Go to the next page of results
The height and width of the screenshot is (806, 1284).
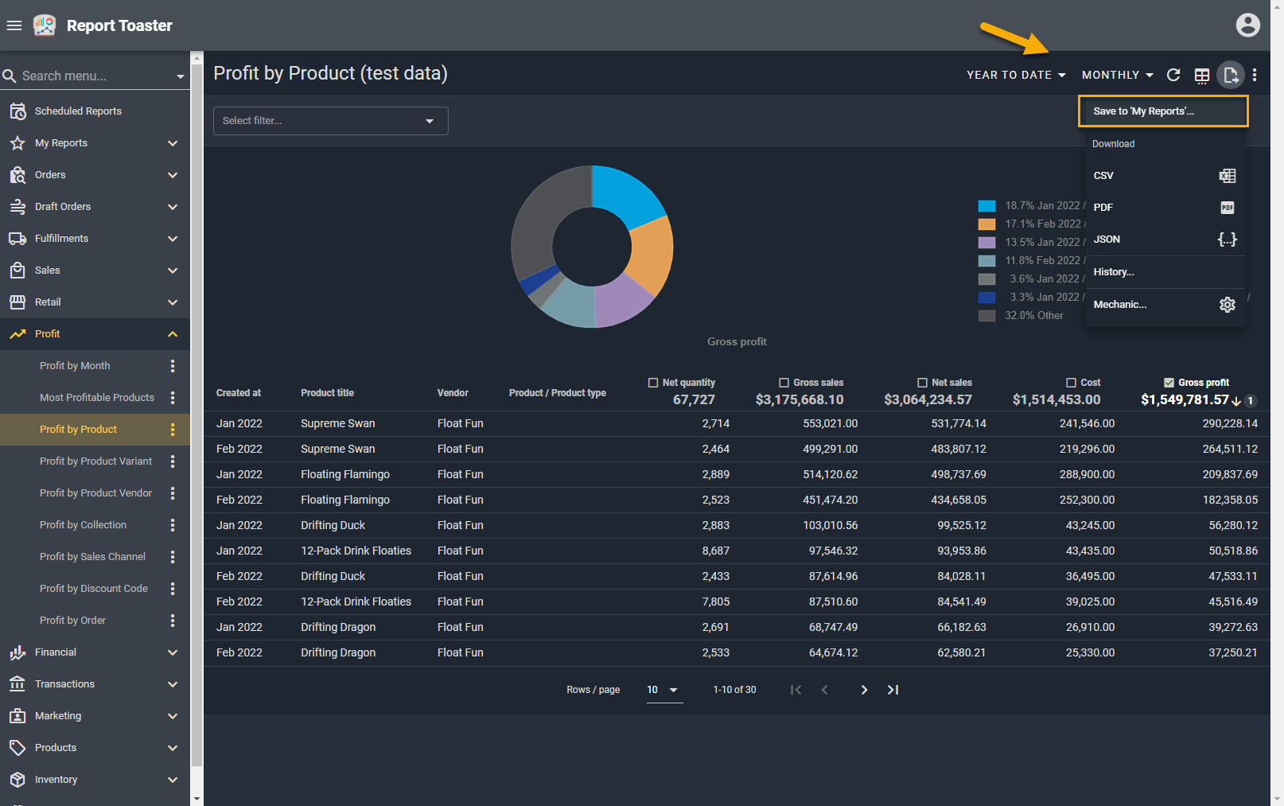coord(864,690)
